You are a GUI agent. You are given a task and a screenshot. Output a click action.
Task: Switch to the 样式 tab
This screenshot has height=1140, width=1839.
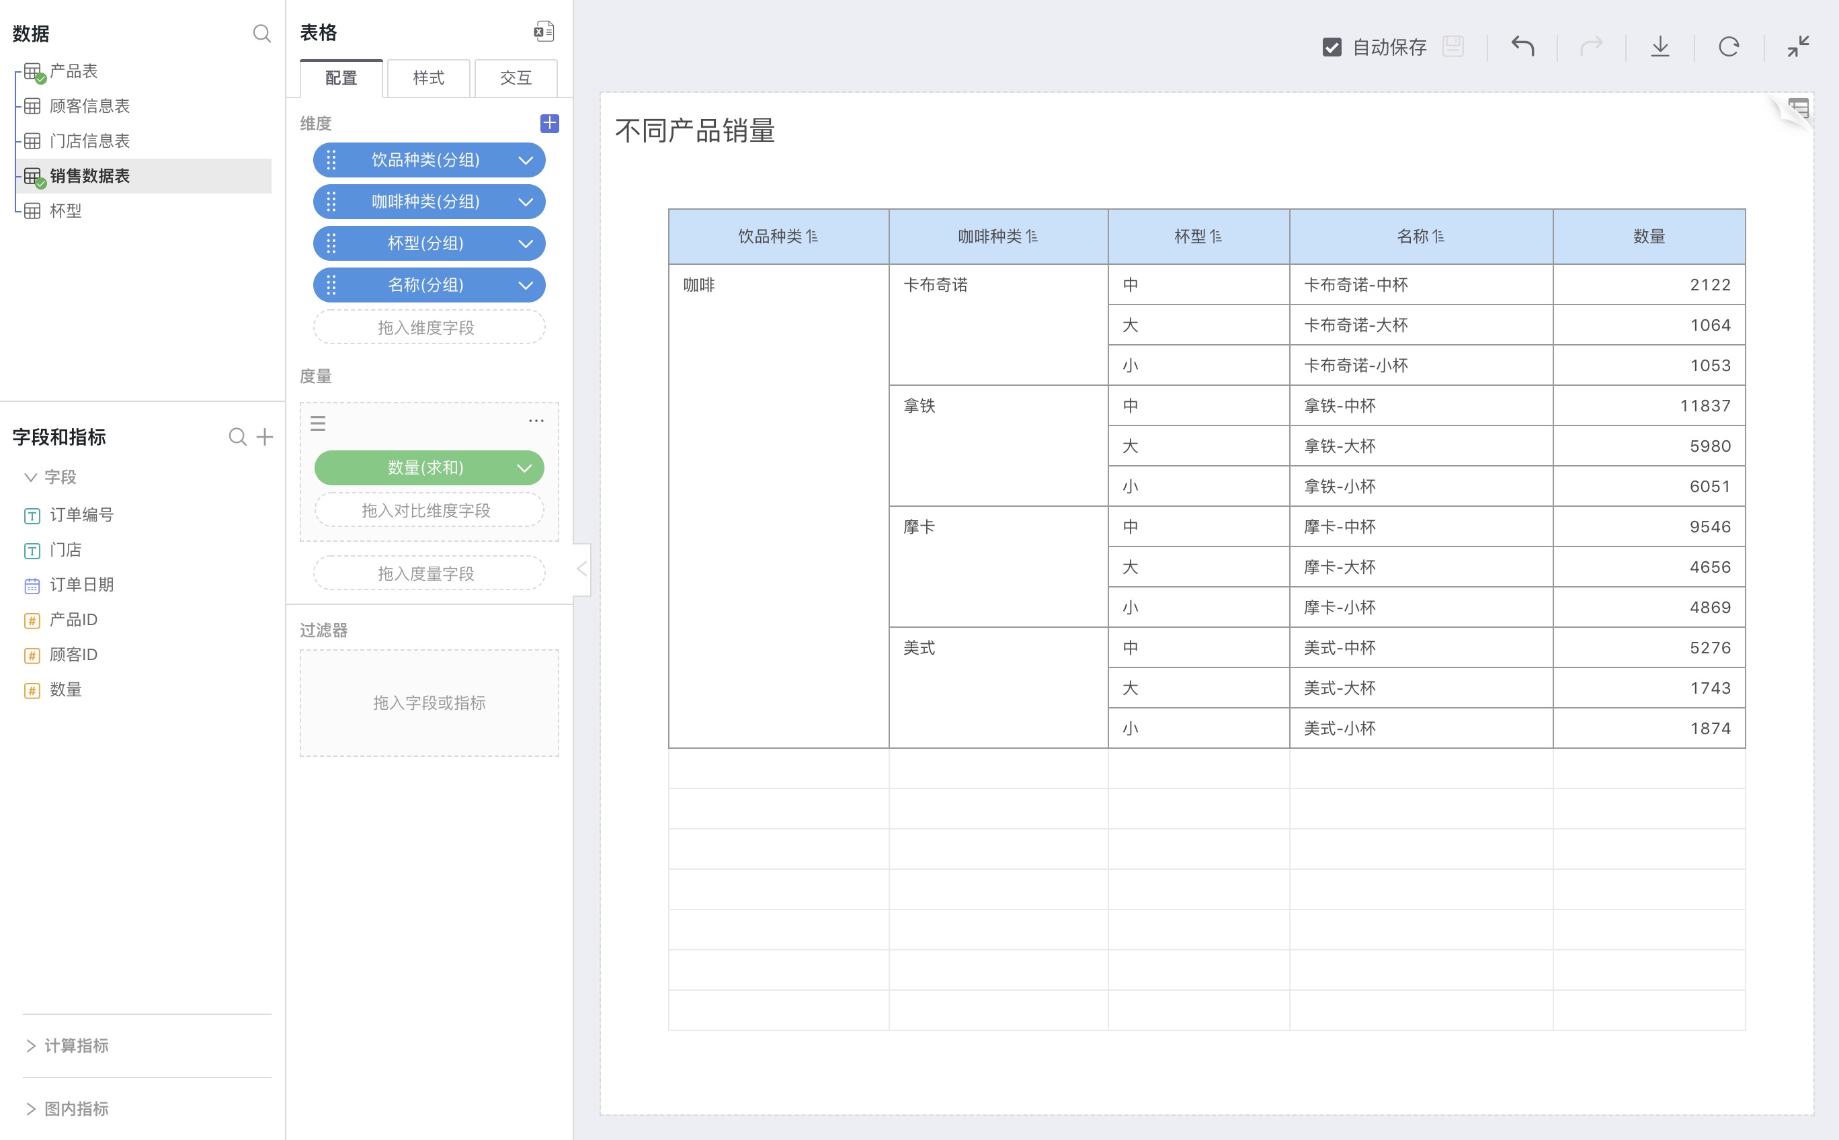[x=428, y=78]
